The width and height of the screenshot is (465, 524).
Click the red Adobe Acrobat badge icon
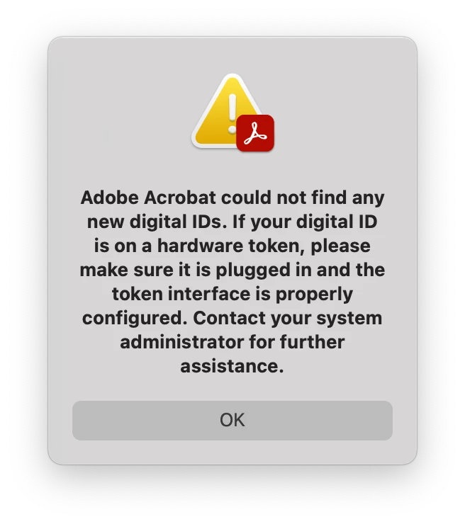(255, 133)
